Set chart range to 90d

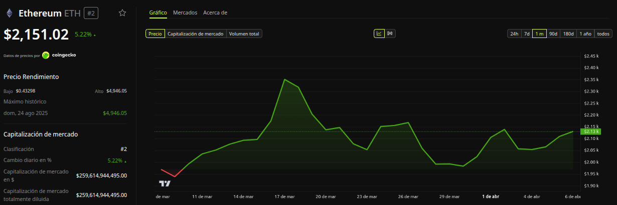coord(553,33)
